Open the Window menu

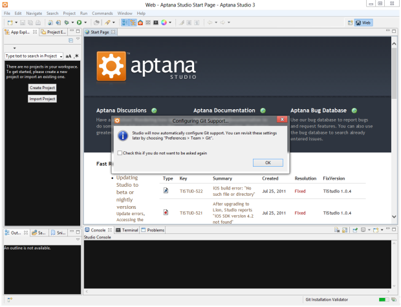tap(125, 14)
